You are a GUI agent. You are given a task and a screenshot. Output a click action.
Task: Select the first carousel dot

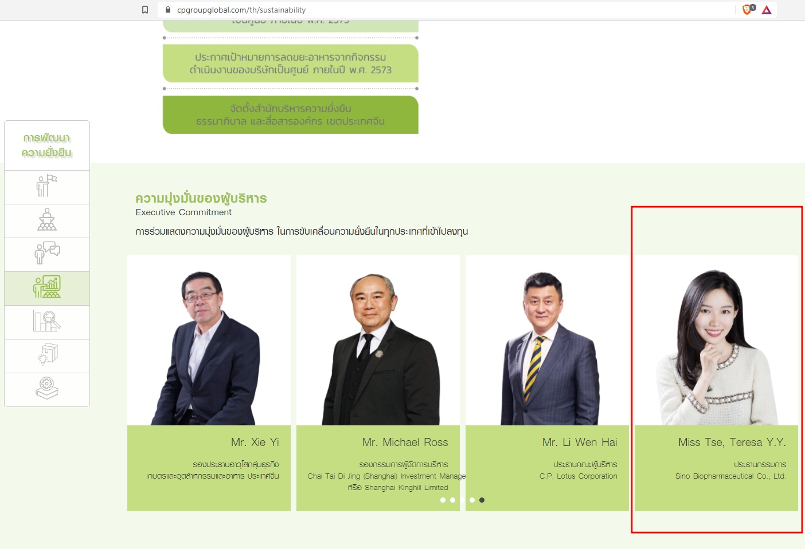click(443, 500)
